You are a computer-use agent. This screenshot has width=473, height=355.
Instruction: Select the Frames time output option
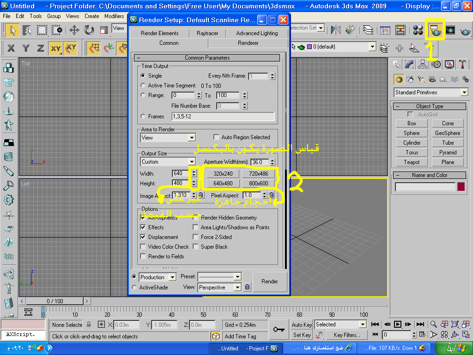click(143, 116)
